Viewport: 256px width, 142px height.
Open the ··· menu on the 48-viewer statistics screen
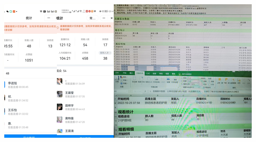pos(49,18)
